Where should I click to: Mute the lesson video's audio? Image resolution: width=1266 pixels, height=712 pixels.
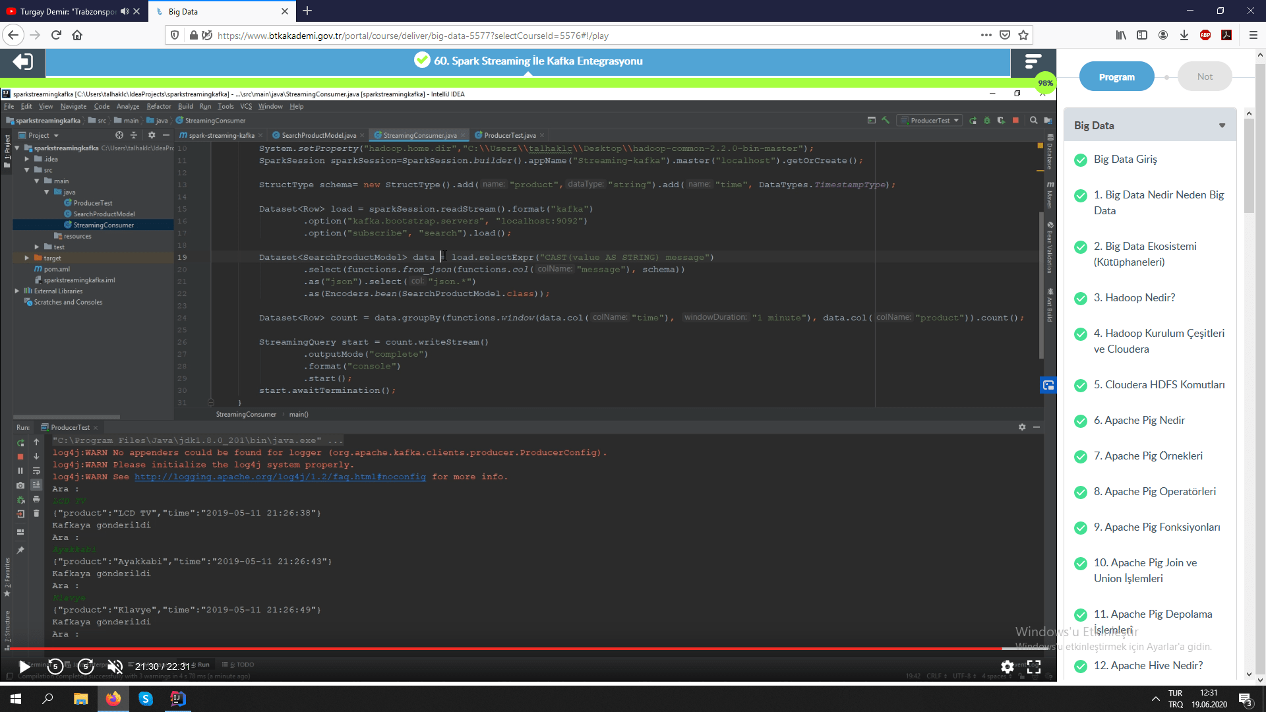point(115,667)
